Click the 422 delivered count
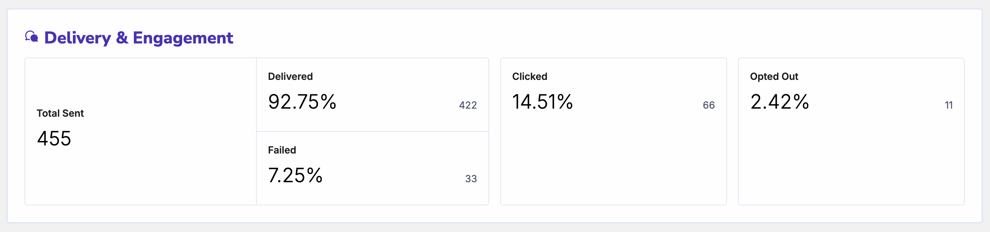990x232 pixels. tap(468, 105)
